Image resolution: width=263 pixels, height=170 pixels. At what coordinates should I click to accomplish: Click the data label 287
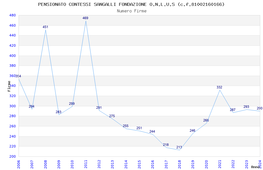[233, 110]
